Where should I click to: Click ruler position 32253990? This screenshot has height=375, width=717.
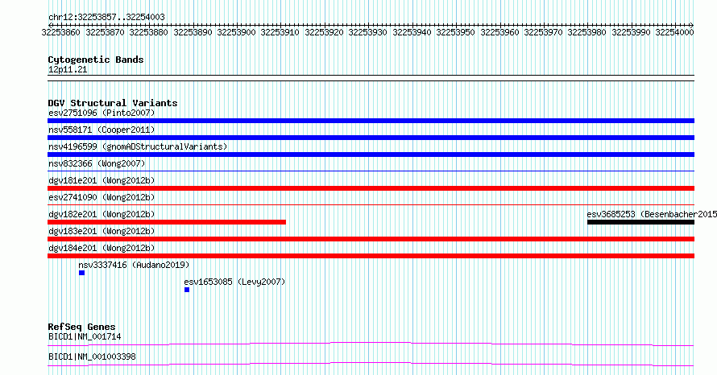pos(631,32)
